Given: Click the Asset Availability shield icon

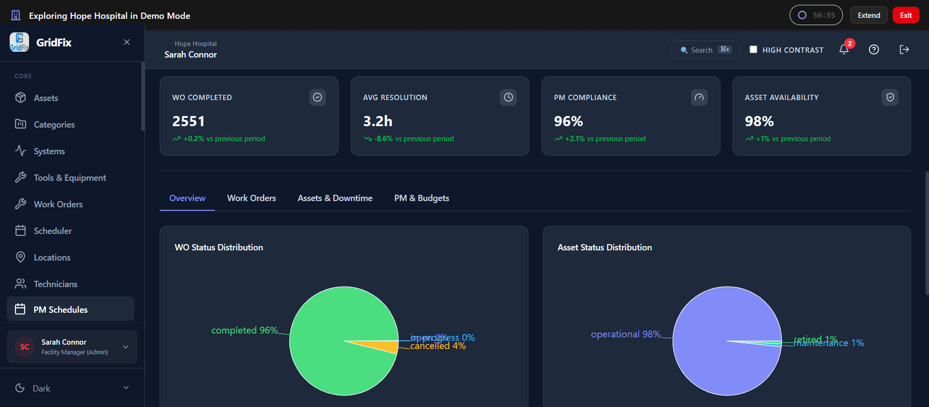Looking at the screenshot, I should click(x=890, y=97).
